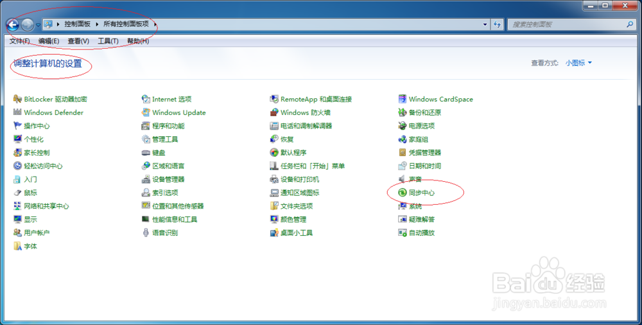
Task: Open the 声音 speaker icon
Action: pos(402,179)
